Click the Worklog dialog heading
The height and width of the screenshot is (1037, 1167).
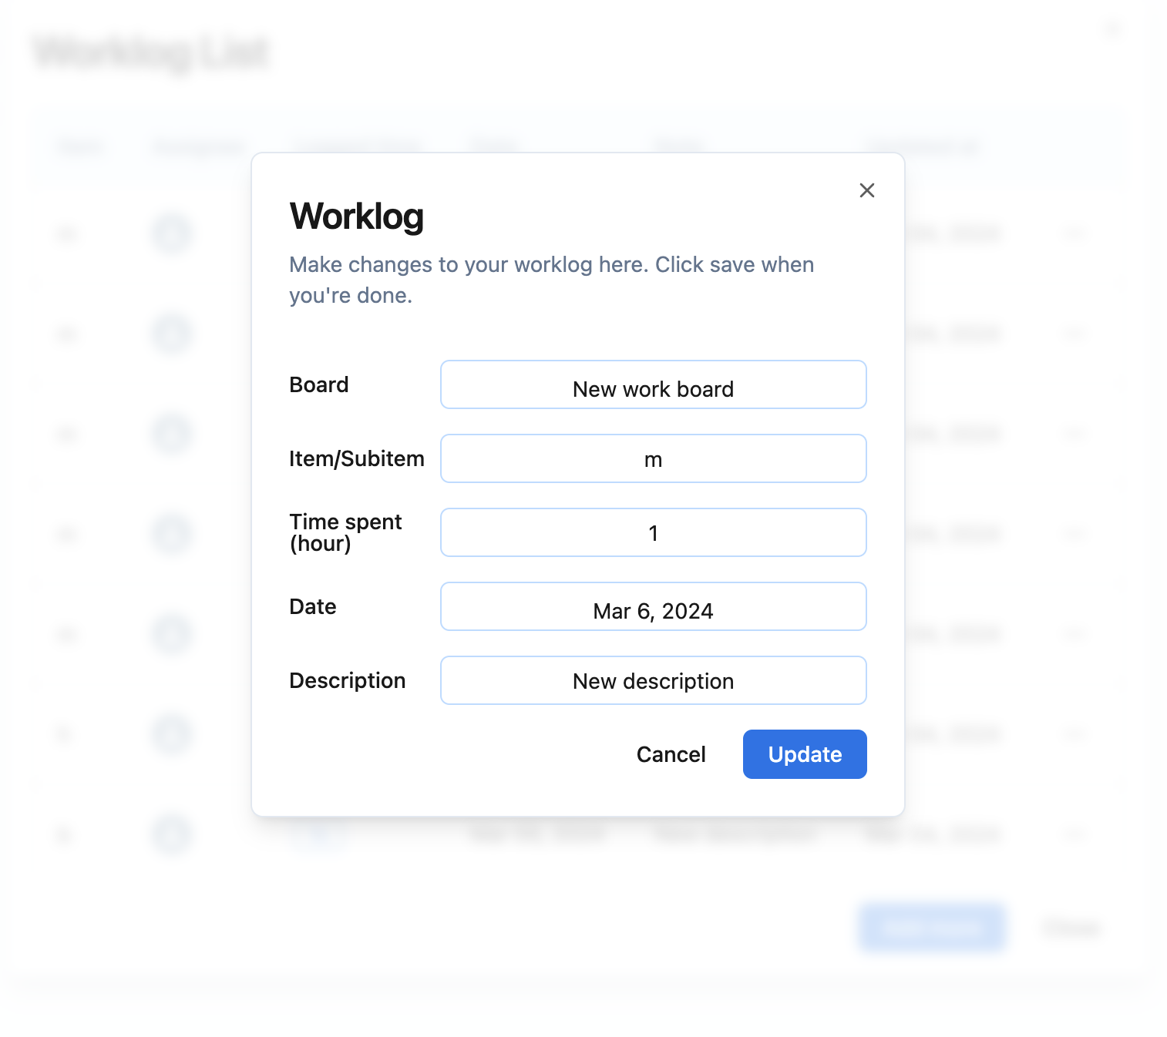(x=356, y=216)
